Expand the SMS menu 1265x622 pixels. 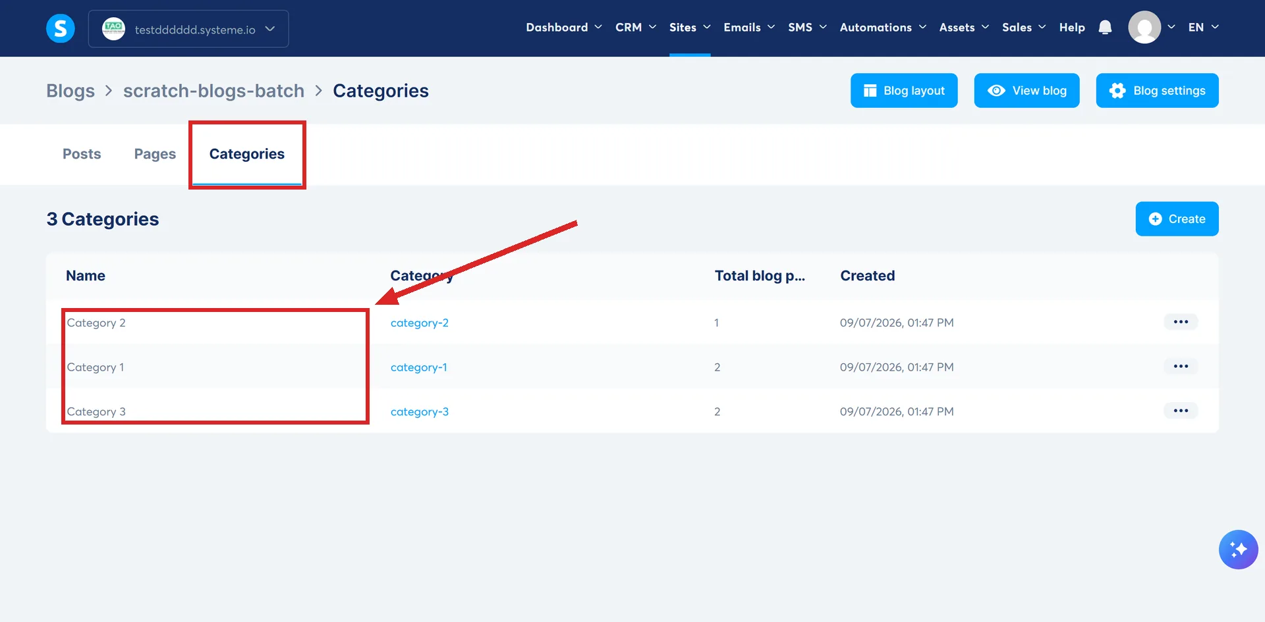(x=807, y=28)
